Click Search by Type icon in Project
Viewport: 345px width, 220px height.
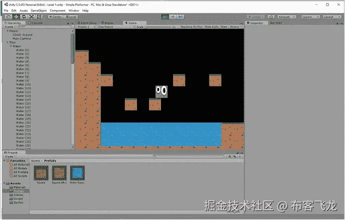229,156
